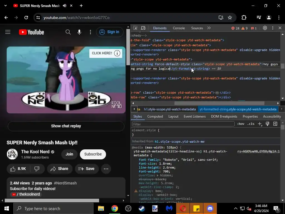This screenshot has height=214, width=285.
Task: Open the rs=AGKMywH0 stylesheet source link
Action: tap(259, 151)
